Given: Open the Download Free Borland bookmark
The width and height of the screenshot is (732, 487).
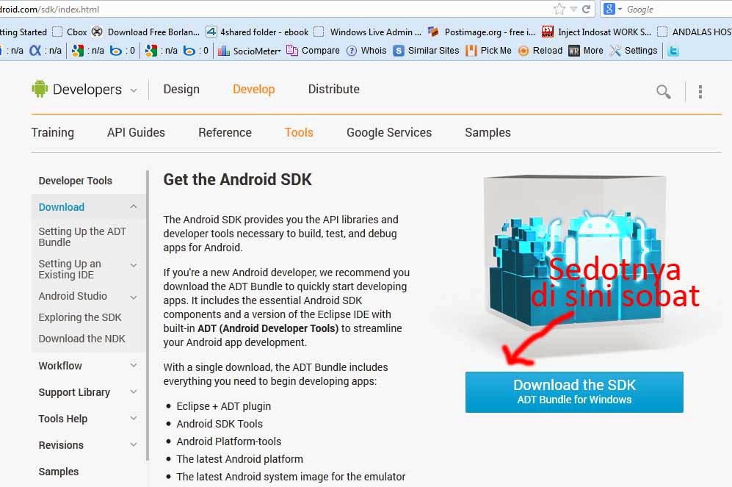Looking at the screenshot, I should point(145,32).
